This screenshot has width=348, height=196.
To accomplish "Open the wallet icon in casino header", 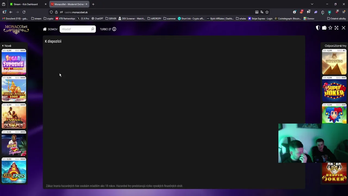I will click(324, 28).
